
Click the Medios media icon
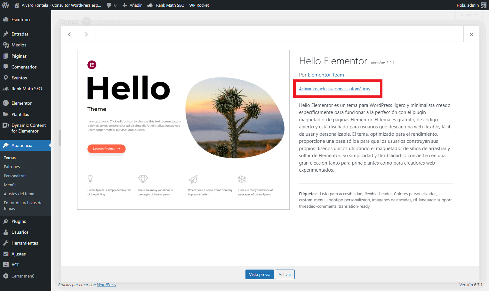pyautogui.click(x=6, y=45)
